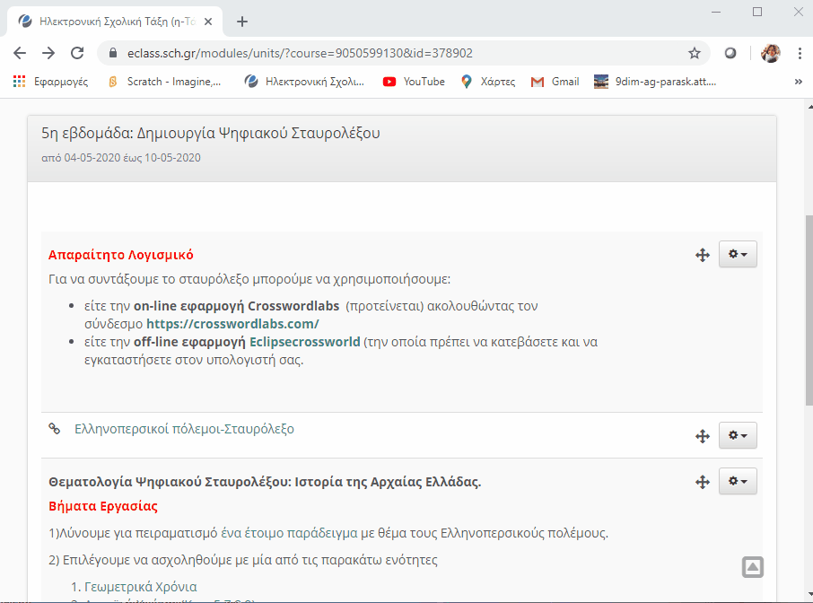
Task: Click the page vertical scrollbar thumb
Action: [809, 310]
